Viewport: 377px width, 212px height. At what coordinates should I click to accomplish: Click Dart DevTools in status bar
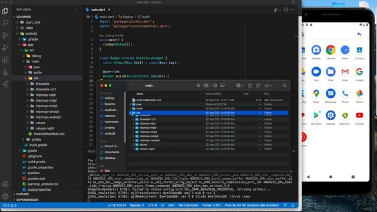click(188, 206)
